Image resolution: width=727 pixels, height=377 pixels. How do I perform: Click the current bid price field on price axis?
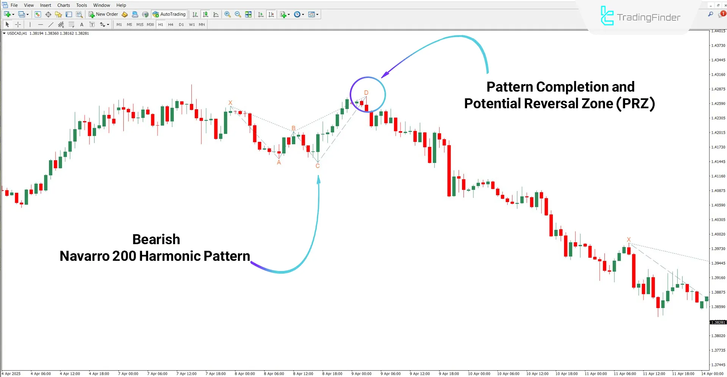[718, 322]
